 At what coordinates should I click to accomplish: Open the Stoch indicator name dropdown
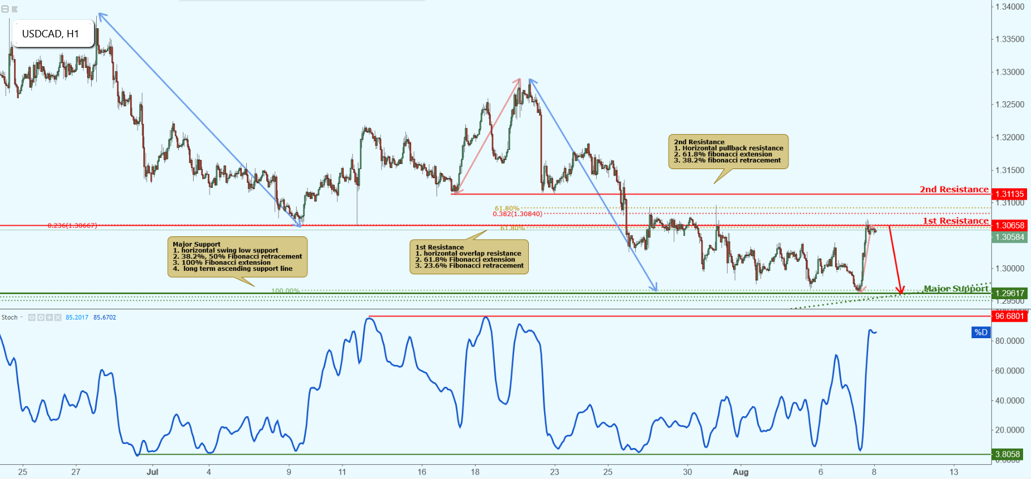coord(22,317)
